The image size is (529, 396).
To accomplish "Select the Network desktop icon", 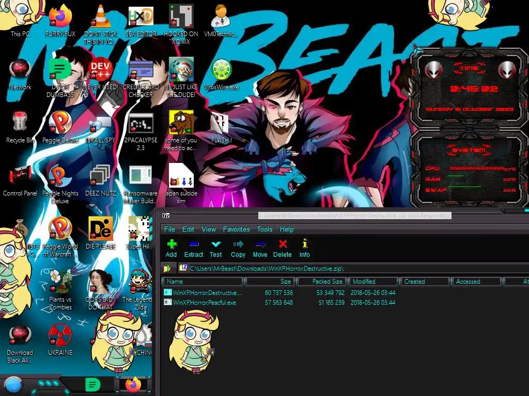I will (20, 74).
